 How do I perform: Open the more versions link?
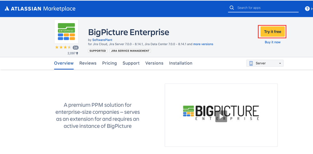coord(203,44)
